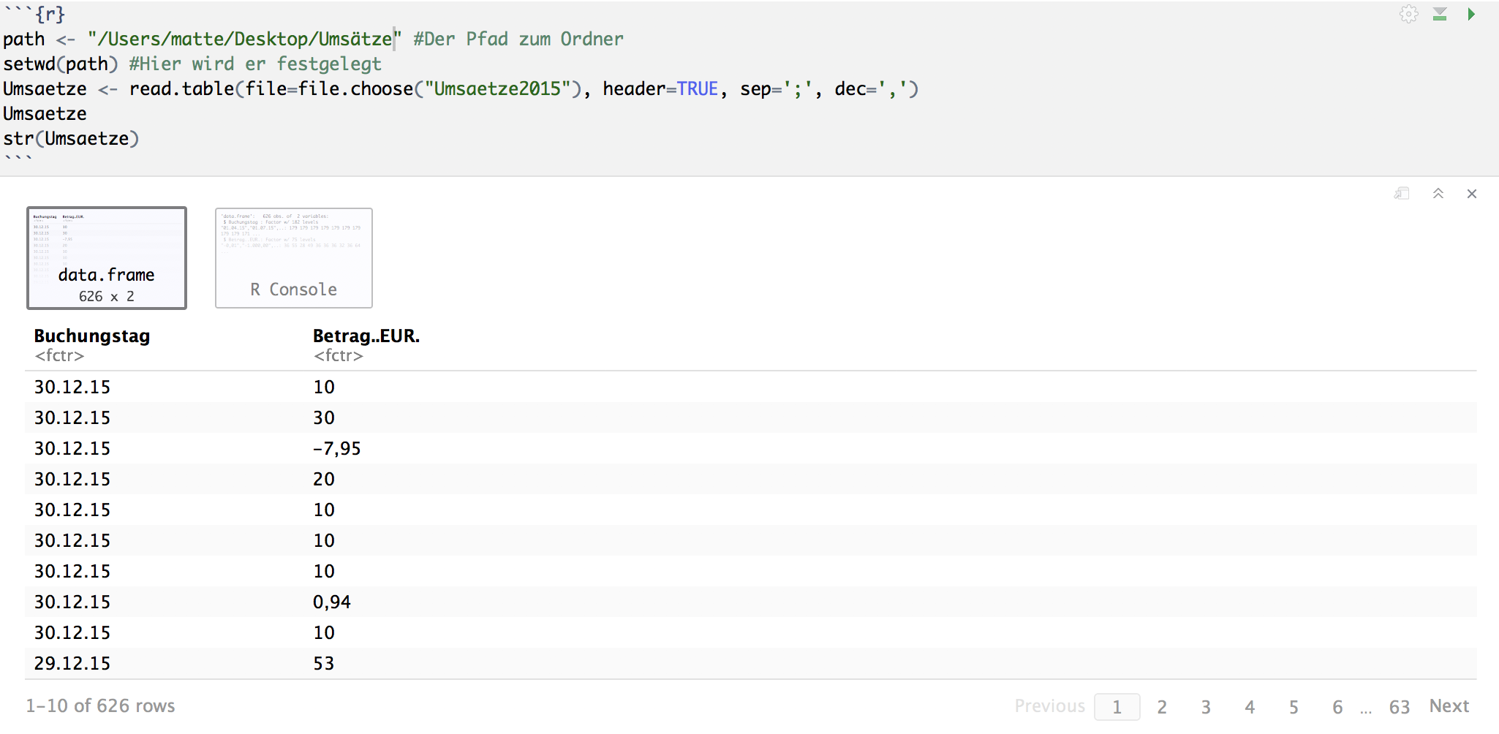
Task: Collapse the chunk output panel
Action: point(1438,194)
